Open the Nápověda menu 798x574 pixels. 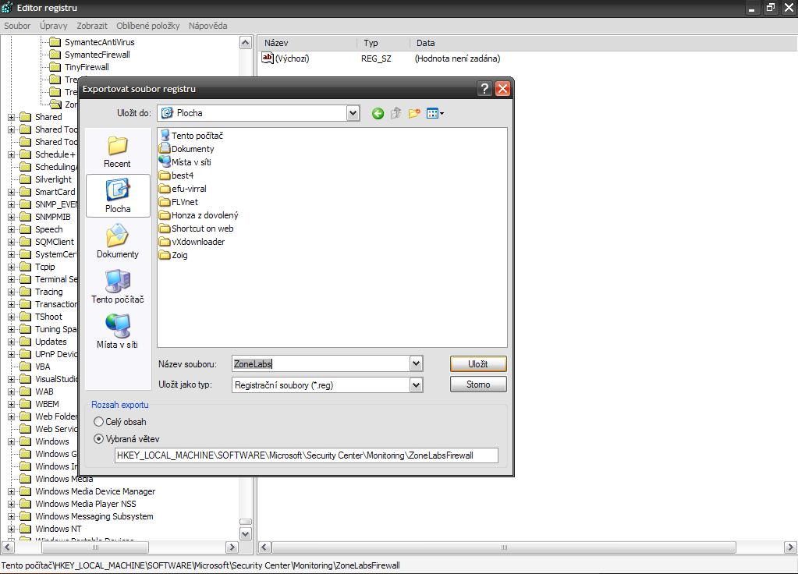click(208, 26)
